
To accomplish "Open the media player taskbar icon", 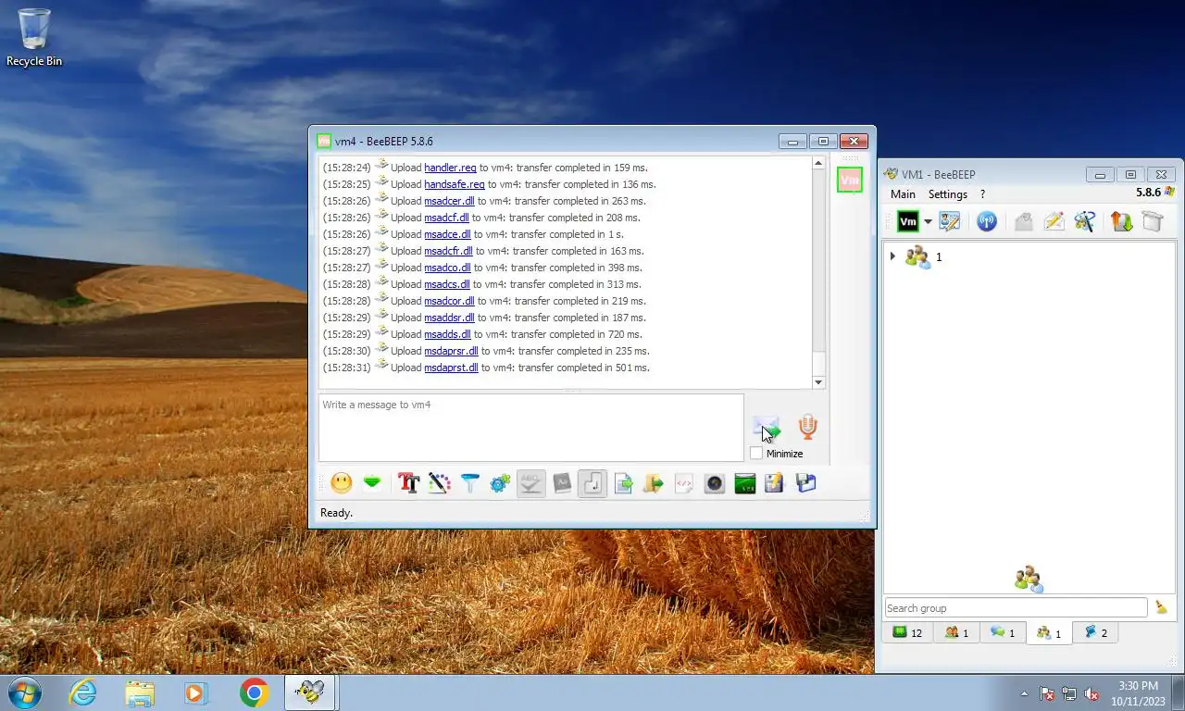I will 195,692.
